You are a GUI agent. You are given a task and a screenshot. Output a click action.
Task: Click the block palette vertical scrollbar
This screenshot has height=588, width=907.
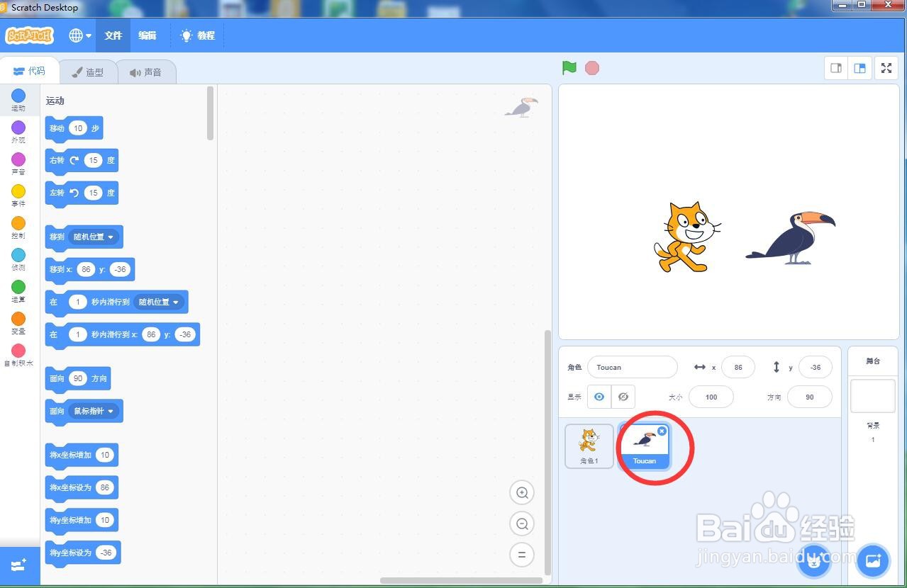(211, 113)
